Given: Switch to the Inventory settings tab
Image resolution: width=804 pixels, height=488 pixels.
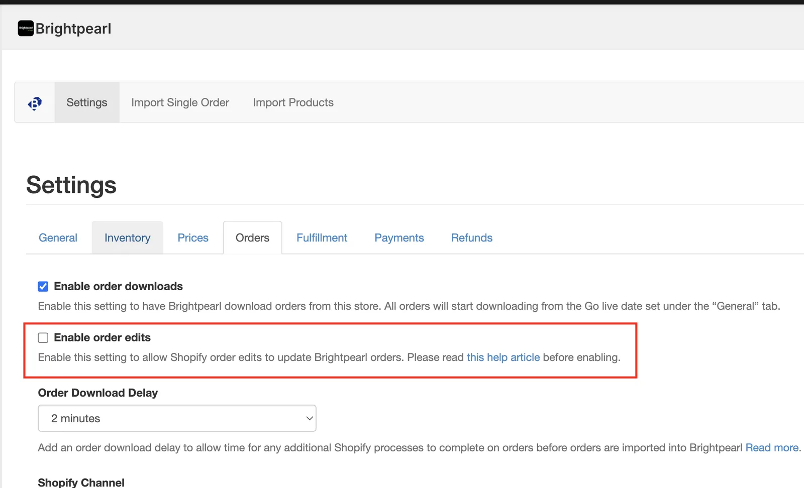Looking at the screenshot, I should (x=127, y=238).
